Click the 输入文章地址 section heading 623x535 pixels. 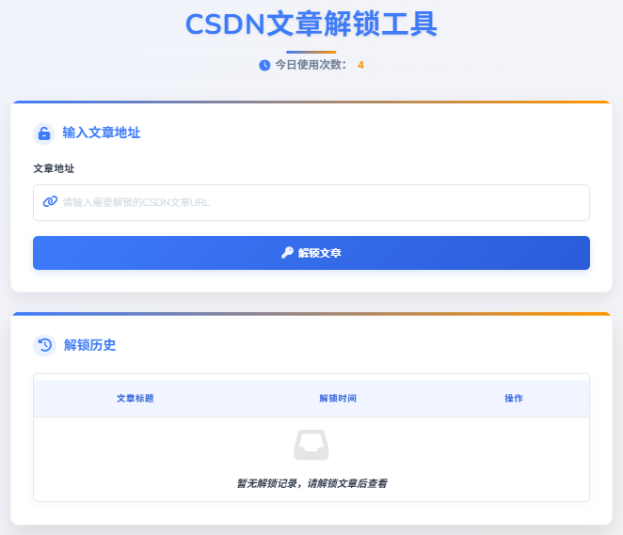pos(102,133)
